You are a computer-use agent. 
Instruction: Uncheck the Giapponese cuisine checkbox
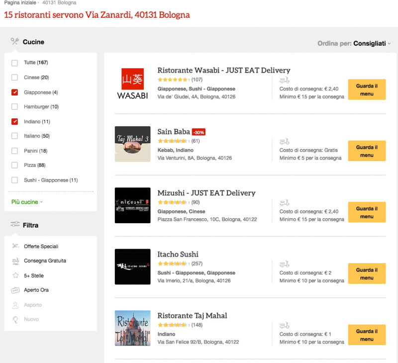click(15, 92)
